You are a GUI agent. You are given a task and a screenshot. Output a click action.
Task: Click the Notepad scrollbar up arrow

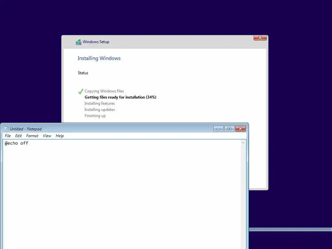click(x=243, y=143)
